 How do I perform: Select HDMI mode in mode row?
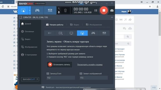click(x=104, y=33)
